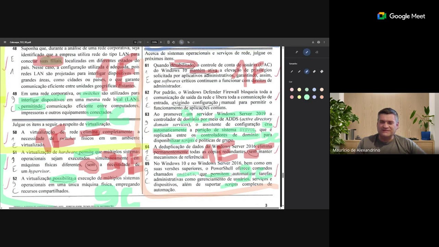439x247 pixels.
Task: Click the Cor label
Action: [290, 82]
